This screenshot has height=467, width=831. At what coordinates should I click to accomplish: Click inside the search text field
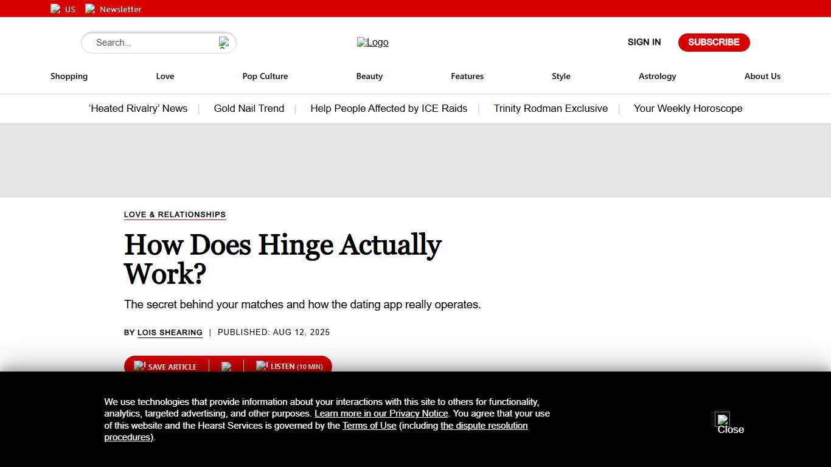tap(152, 43)
